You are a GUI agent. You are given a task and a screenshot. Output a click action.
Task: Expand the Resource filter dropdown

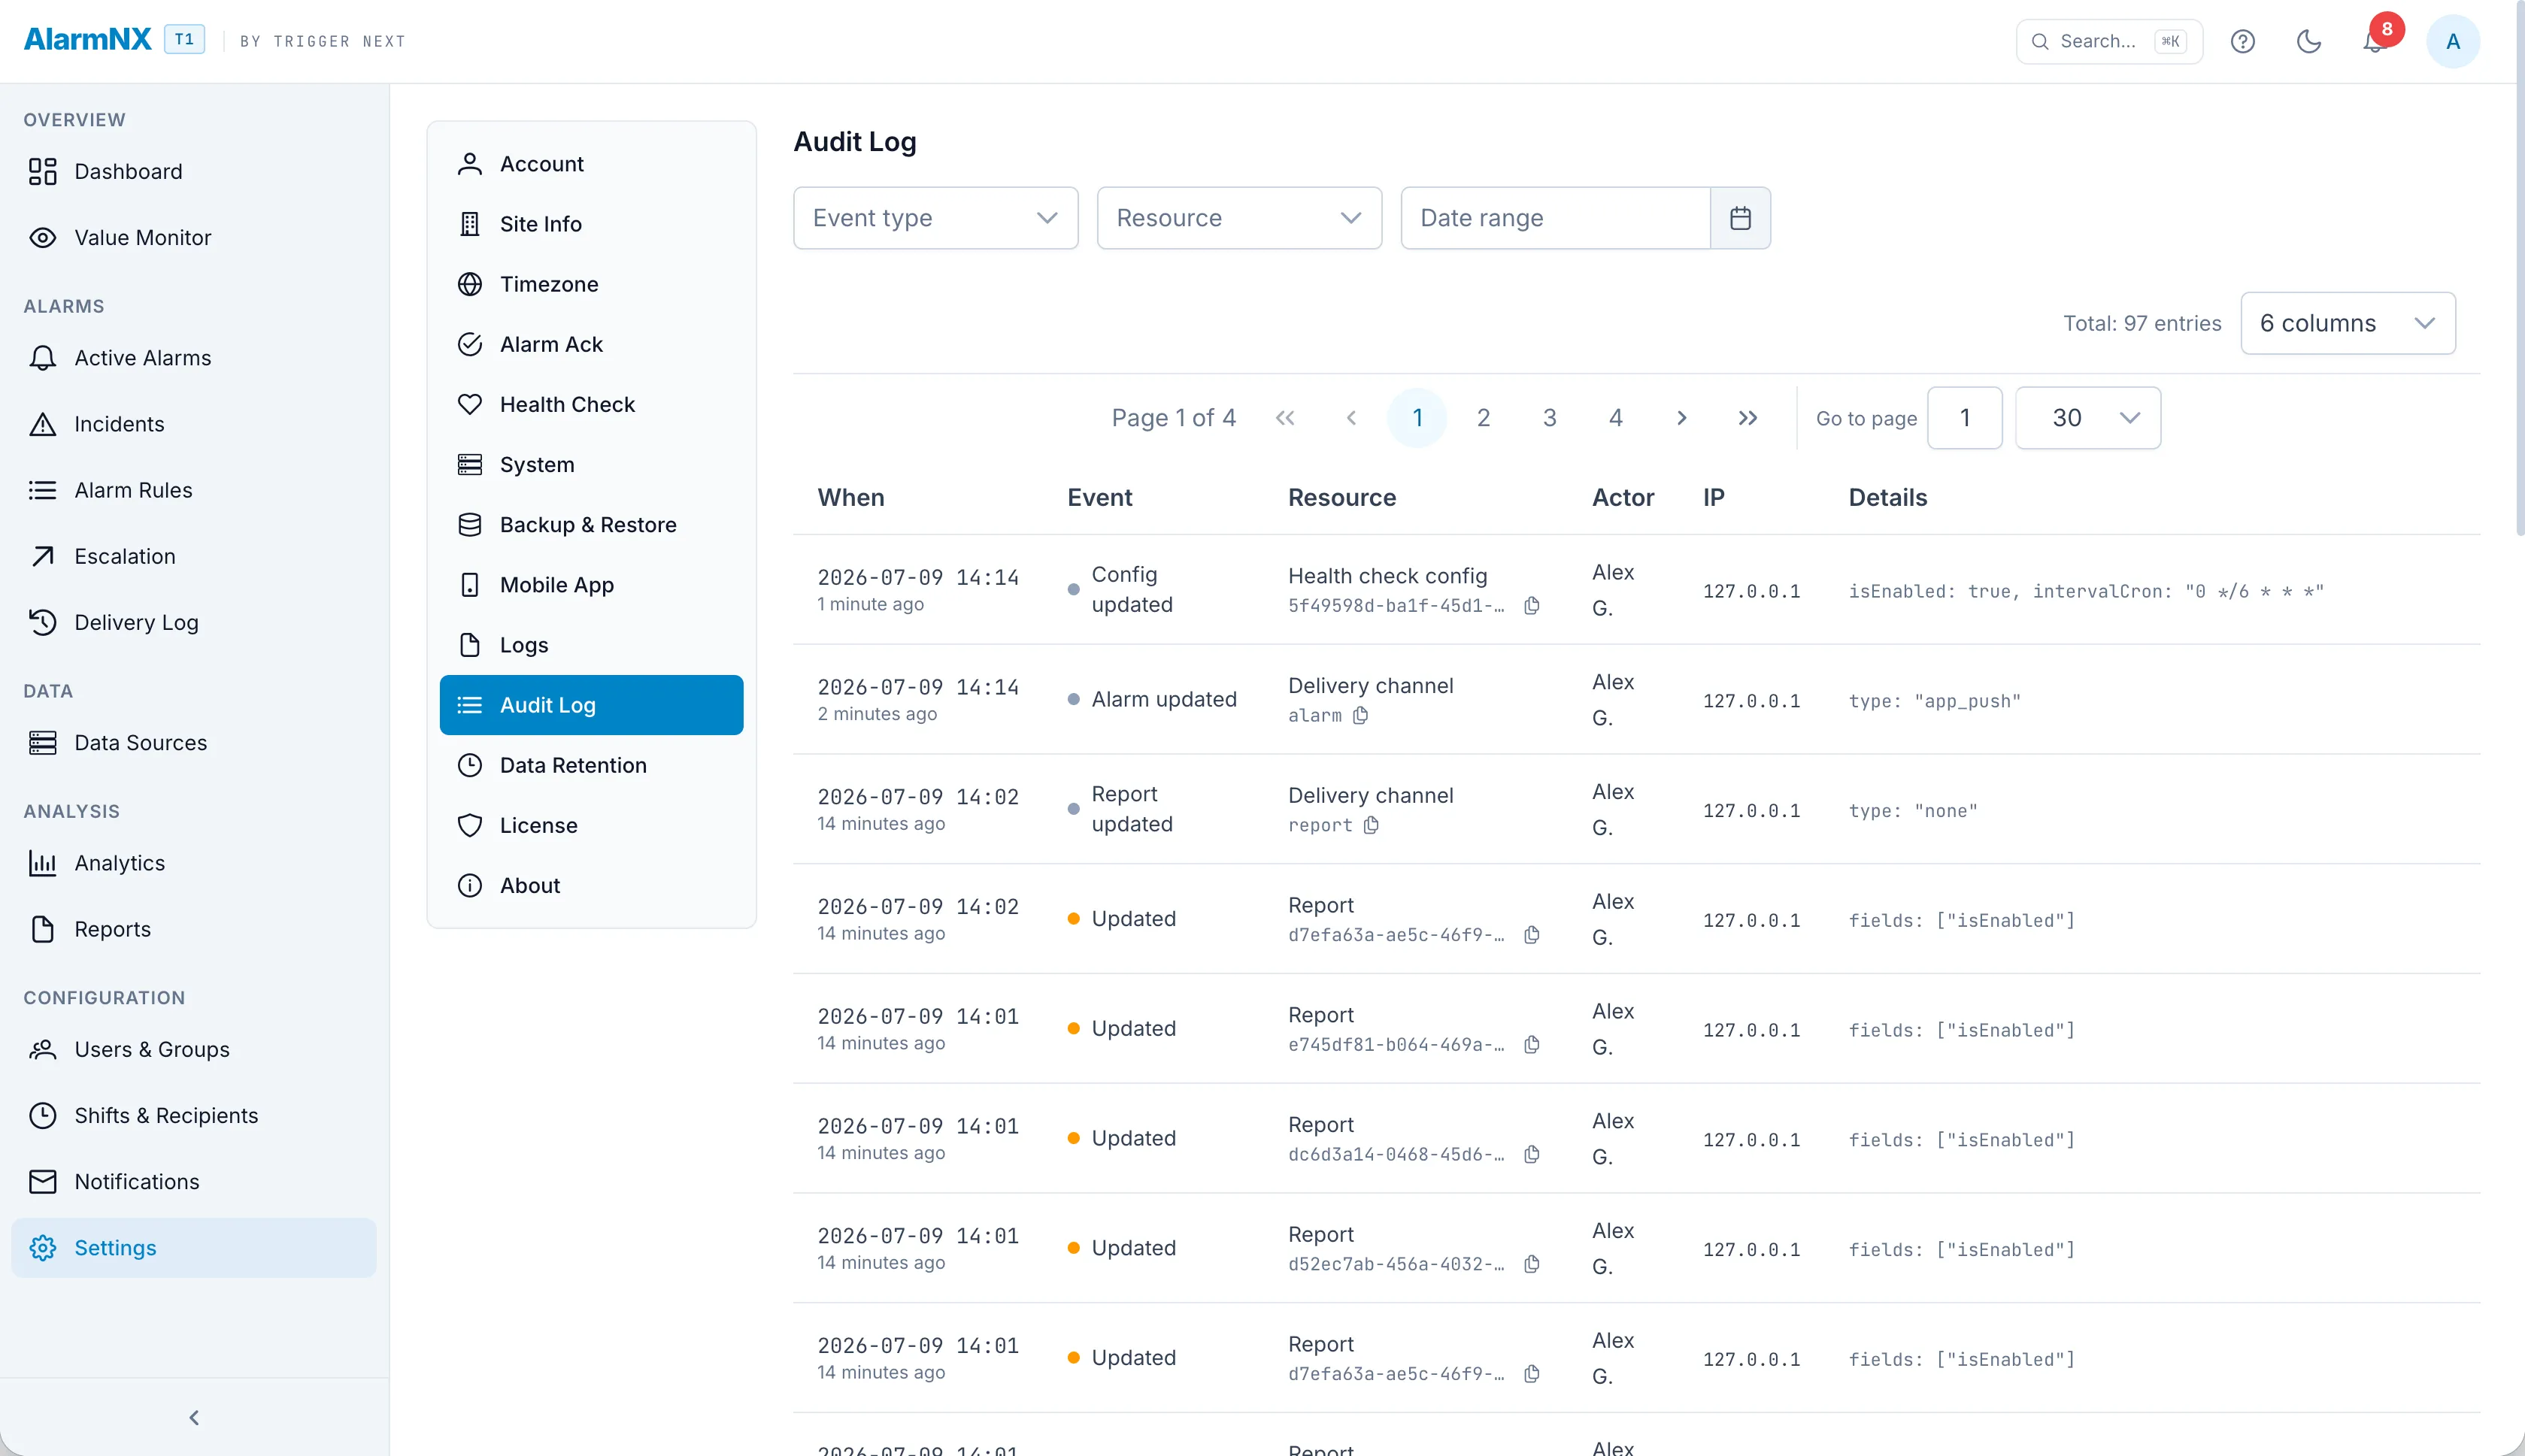(x=1238, y=218)
